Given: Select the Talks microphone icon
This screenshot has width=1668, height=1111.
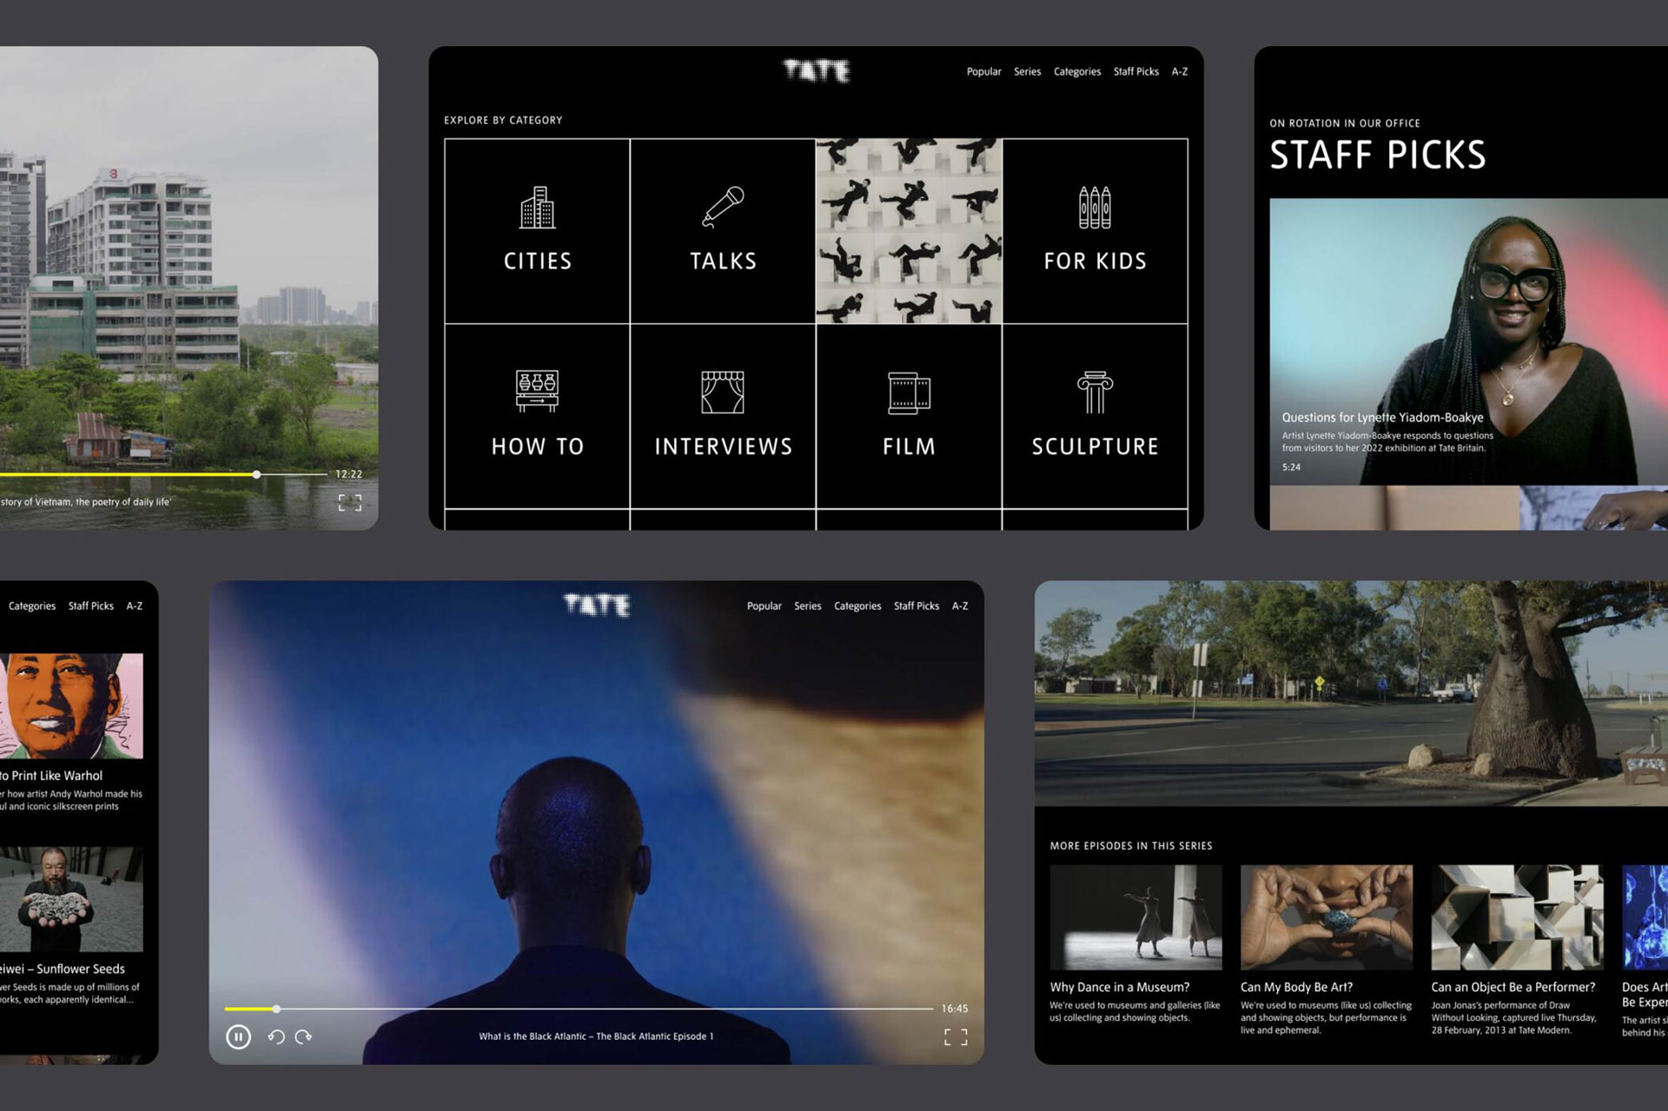Looking at the screenshot, I should [x=723, y=207].
